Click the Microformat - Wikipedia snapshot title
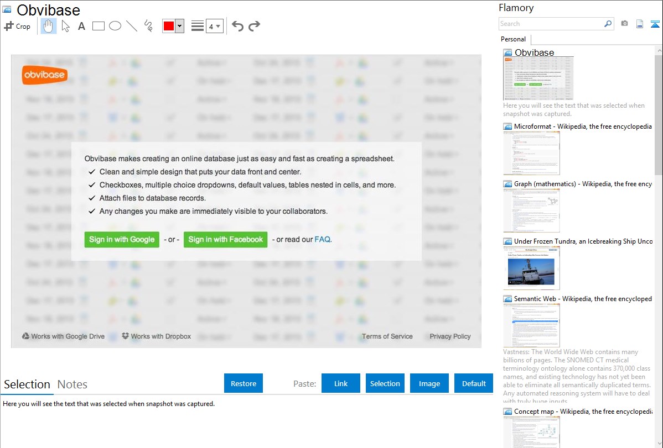 583,127
